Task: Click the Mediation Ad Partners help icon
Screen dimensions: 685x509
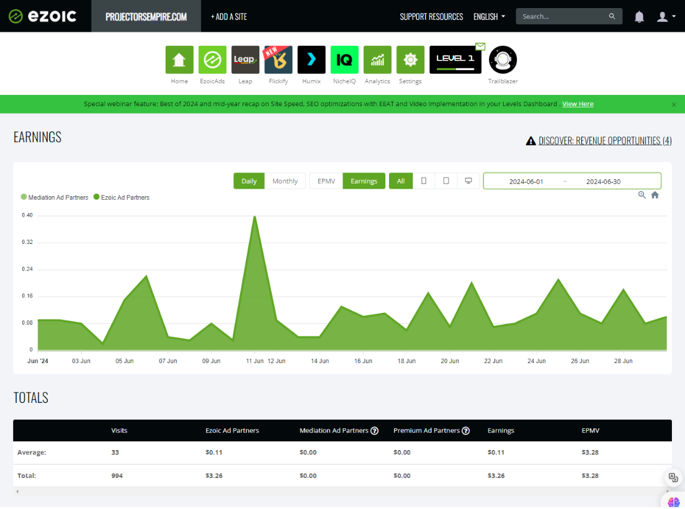Action: click(x=374, y=431)
